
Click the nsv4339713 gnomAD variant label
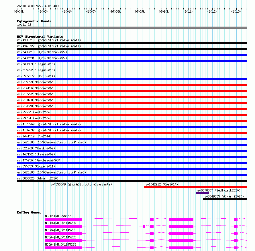[x=49, y=40]
